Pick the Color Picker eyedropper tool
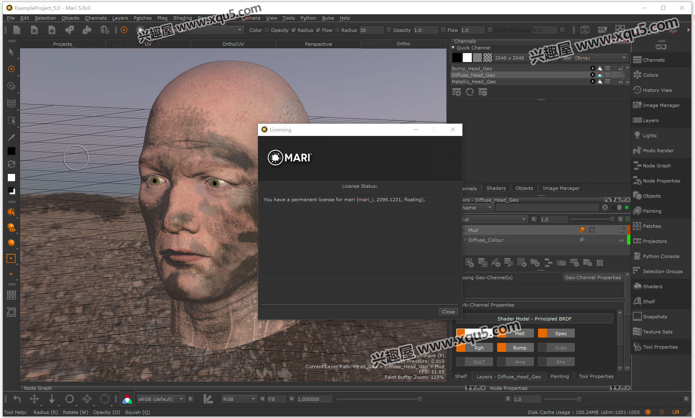This screenshot has width=695, height=418. (11, 137)
